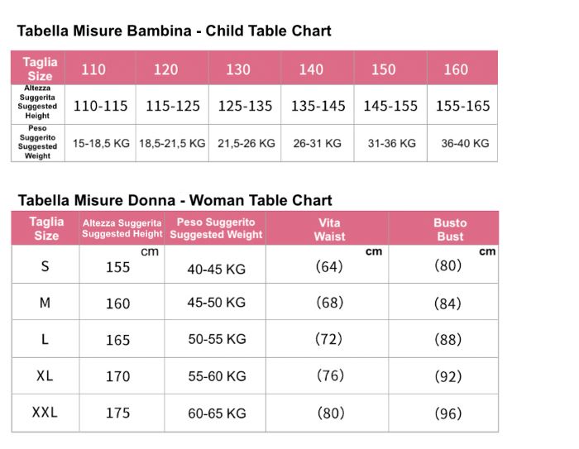This screenshot has width=579, height=449.
Task: Select the child size 110 header cell
Action: (x=93, y=69)
